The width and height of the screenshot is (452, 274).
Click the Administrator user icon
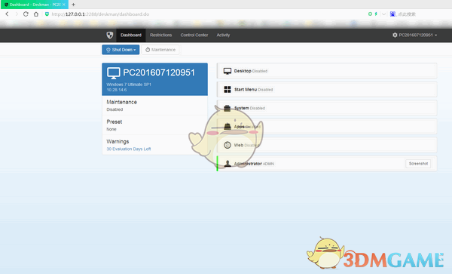[228, 164]
